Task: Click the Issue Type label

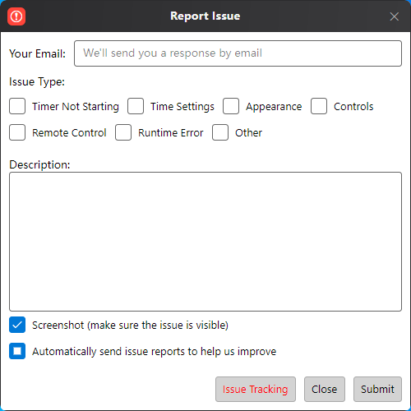Action: click(37, 82)
